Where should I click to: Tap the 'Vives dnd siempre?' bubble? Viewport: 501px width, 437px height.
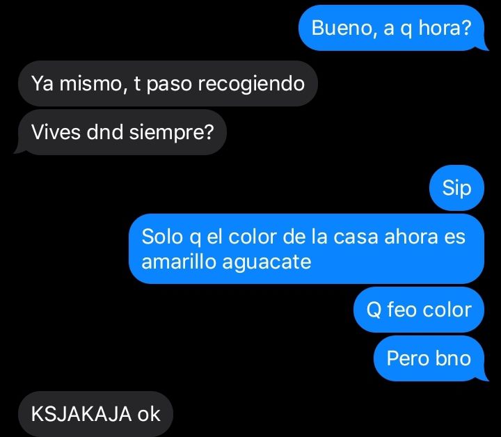pyautogui.click(x=122, y=132)
